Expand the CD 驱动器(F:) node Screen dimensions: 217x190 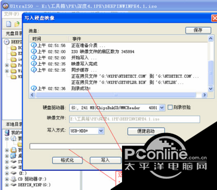tap(7, 179)
